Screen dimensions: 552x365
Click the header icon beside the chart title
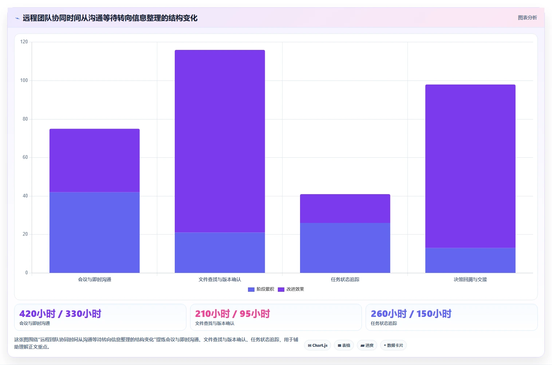[17, 18]
